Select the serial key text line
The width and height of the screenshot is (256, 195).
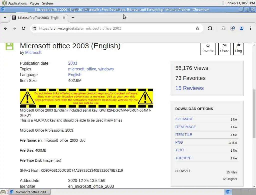click(x=85, y=113)
